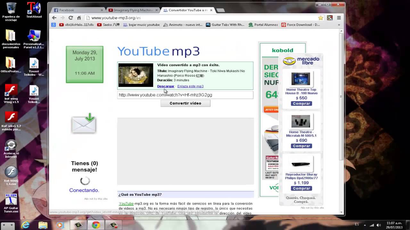
Task: Open the S extension icon
Action: point(330,18)
